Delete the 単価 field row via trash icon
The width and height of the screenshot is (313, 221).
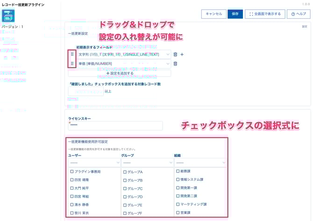click(175, 64)
